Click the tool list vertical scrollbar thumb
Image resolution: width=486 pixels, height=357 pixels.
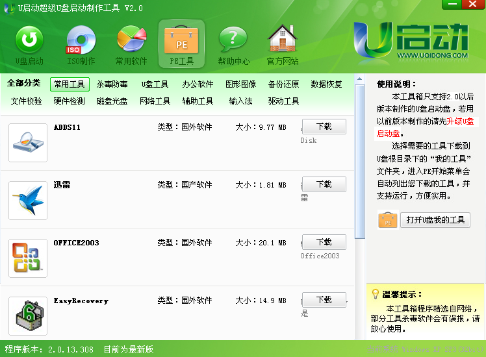359,162
